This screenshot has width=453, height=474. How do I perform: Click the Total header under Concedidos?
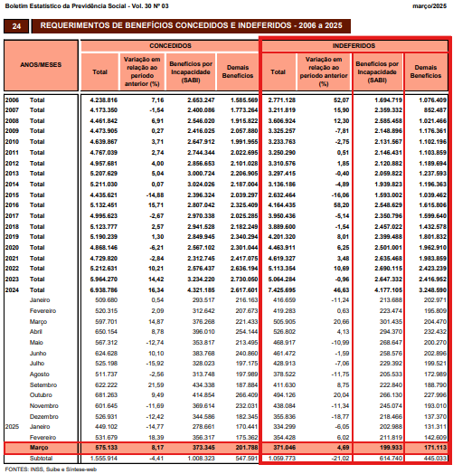[99, 71]
